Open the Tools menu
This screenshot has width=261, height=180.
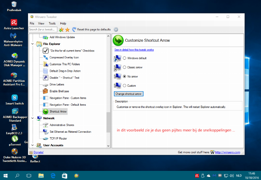[52, 23]
